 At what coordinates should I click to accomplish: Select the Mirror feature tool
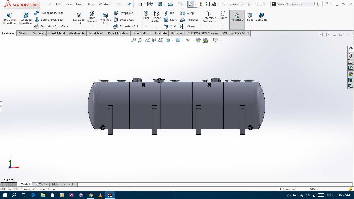(x=187, y=26)
